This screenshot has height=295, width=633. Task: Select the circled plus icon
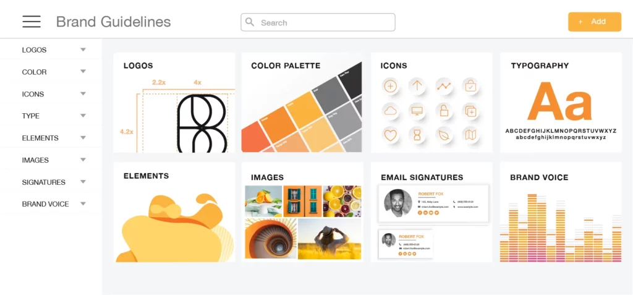click(x=391, y=86)
